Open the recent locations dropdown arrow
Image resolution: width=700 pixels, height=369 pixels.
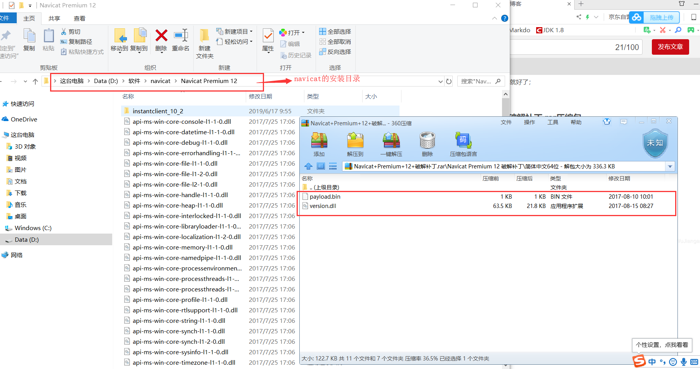pyautogui.click(x=25, y=81)
